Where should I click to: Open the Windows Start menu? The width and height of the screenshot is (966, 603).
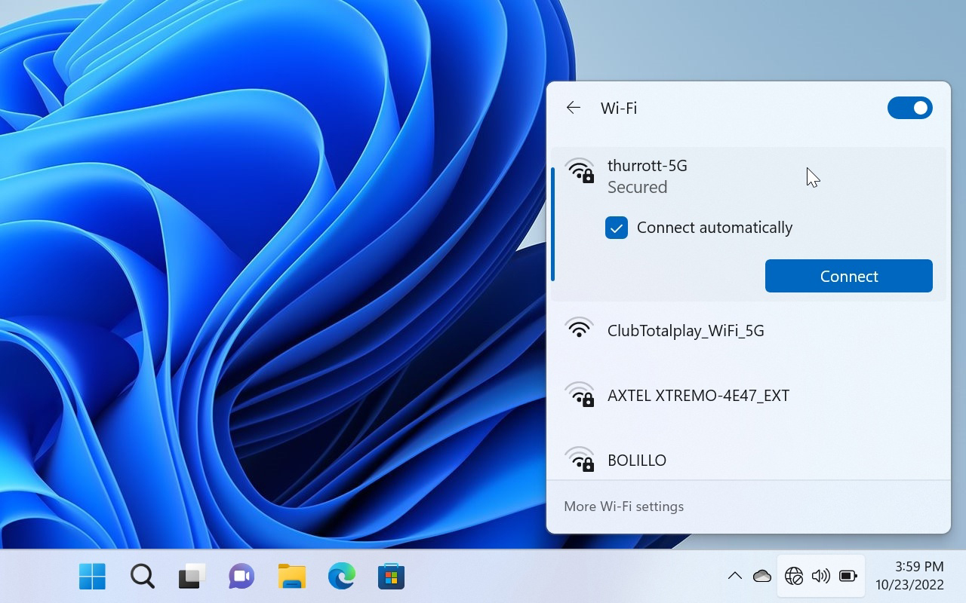92,577
